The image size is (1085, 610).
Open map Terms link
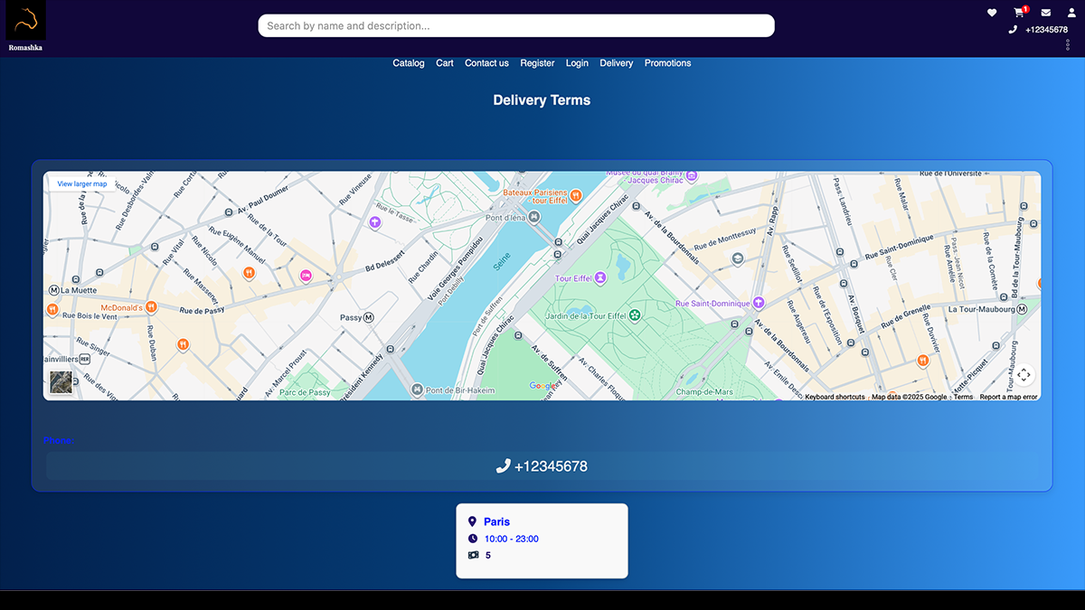963,397
